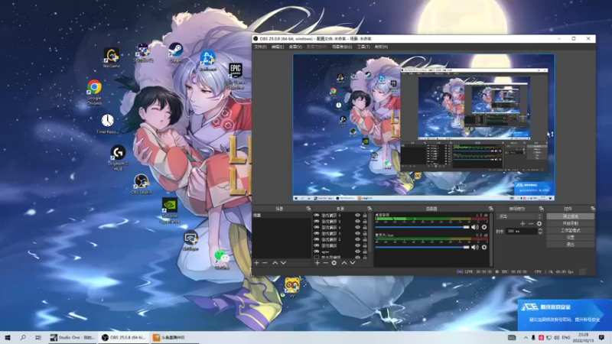The height and width of the screenshot is (344, 612).
Task: Show hidden system tray icons chevron
Action: 526,337
